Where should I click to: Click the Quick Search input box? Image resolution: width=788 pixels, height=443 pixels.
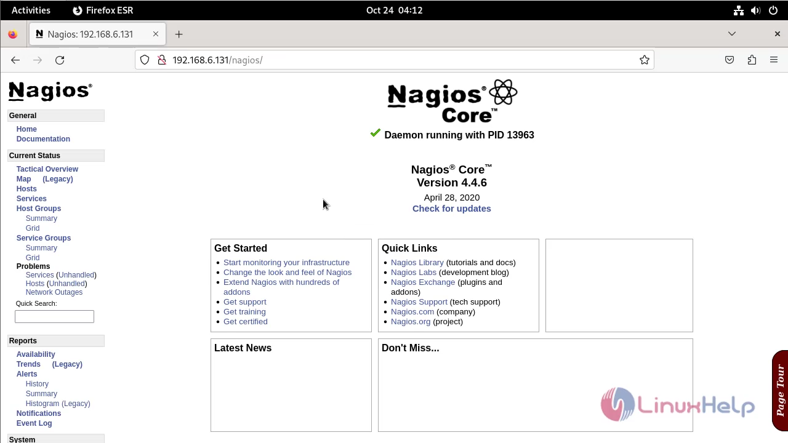(x=54, y=316)
